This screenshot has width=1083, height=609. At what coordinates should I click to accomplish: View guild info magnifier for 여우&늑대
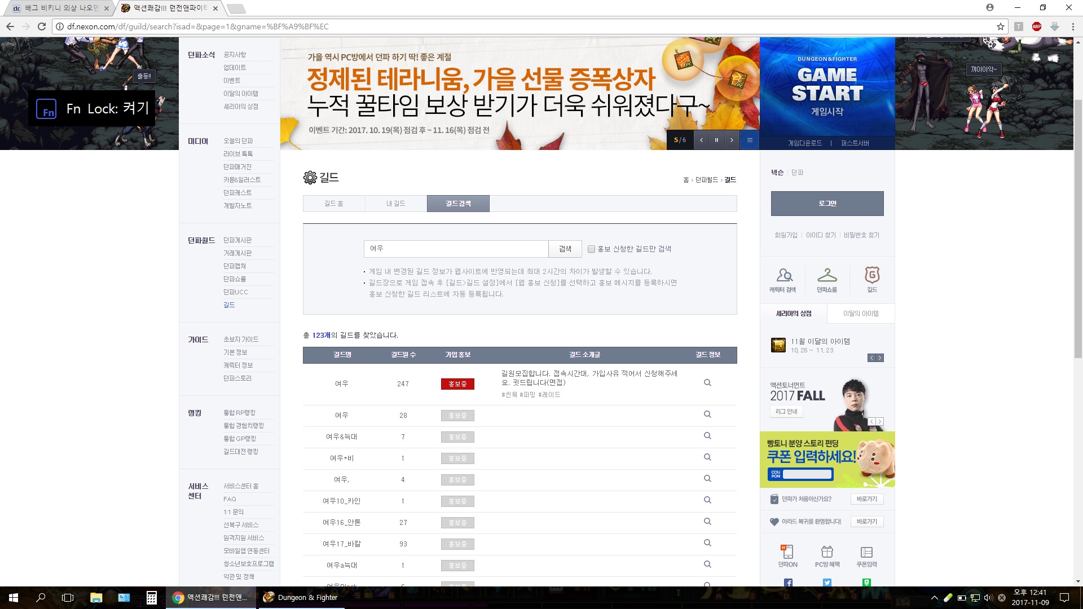(x=707, y=436)
